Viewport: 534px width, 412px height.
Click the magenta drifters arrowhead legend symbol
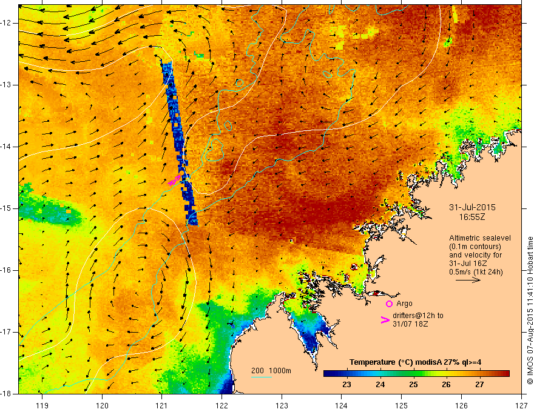point(385,320)
